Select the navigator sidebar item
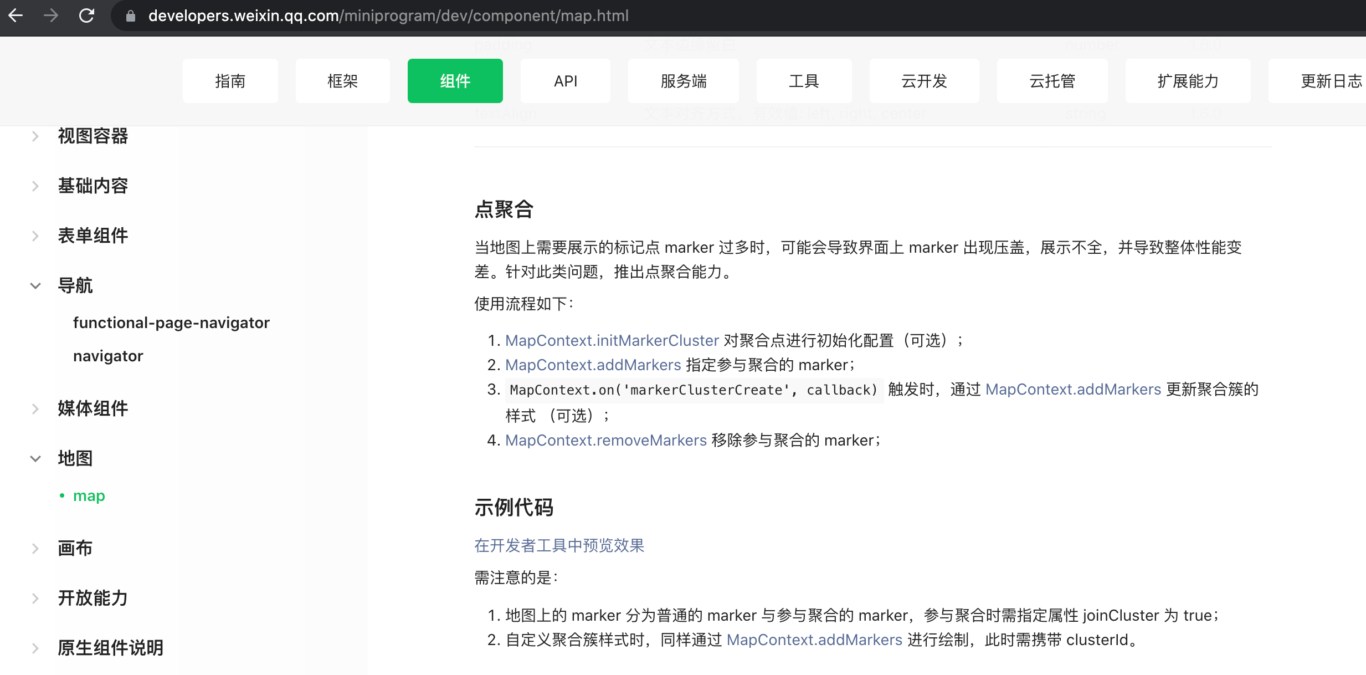This screenshot has height=675, width=1366. coord(108,356)
